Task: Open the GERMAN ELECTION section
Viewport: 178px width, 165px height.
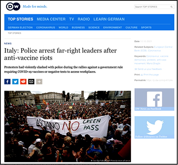Action: [x=20, y=28]
